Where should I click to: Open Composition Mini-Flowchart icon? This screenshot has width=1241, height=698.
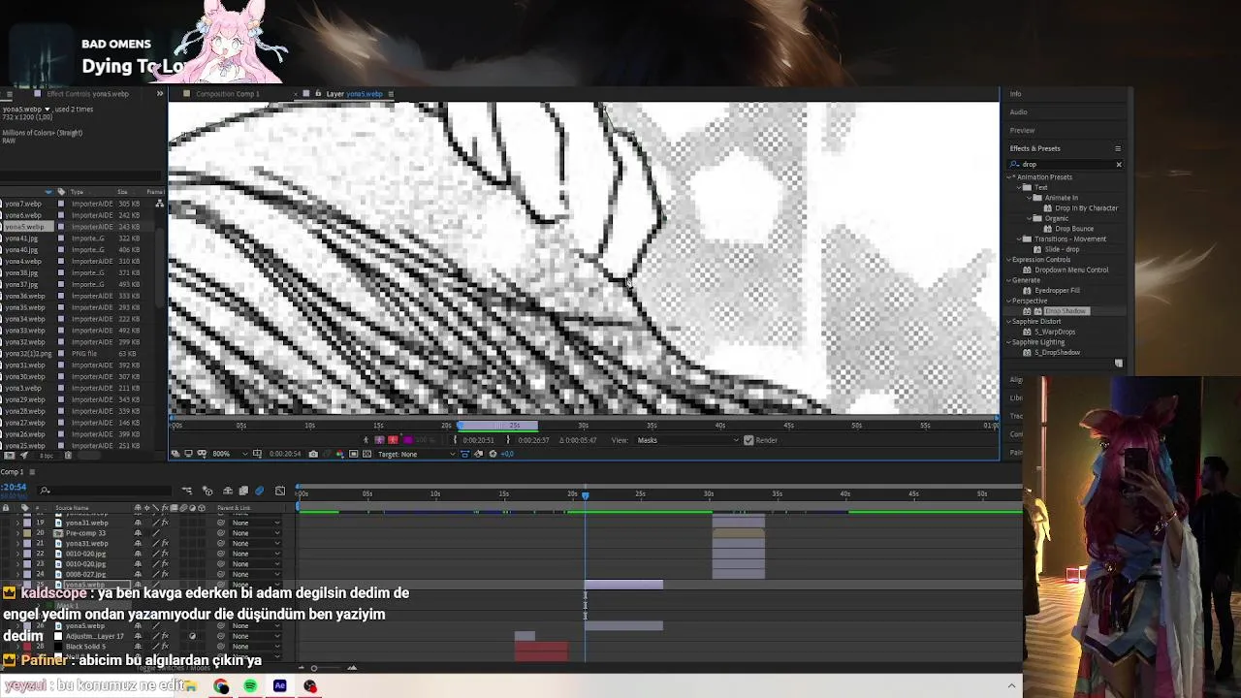pos(186,491)
